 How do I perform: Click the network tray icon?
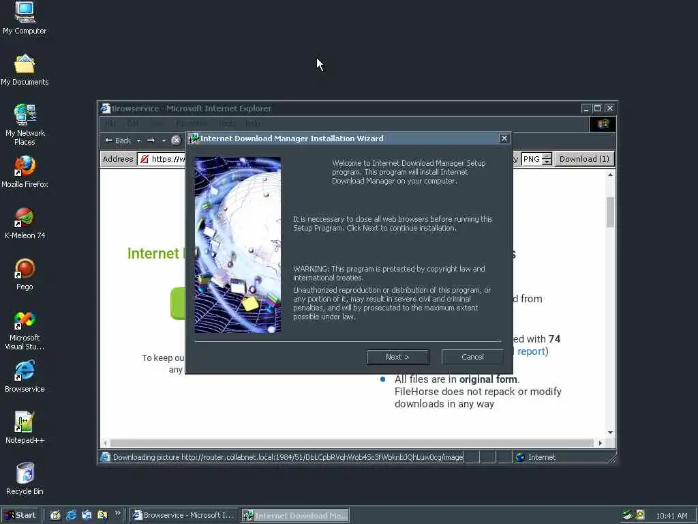tap(628, 515)
